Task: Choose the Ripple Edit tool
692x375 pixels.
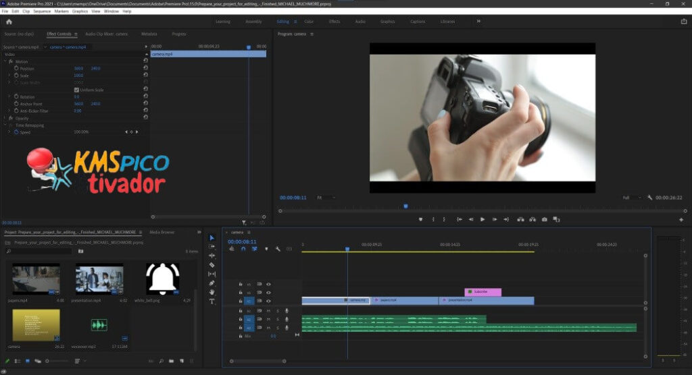Action: [212, 256]
